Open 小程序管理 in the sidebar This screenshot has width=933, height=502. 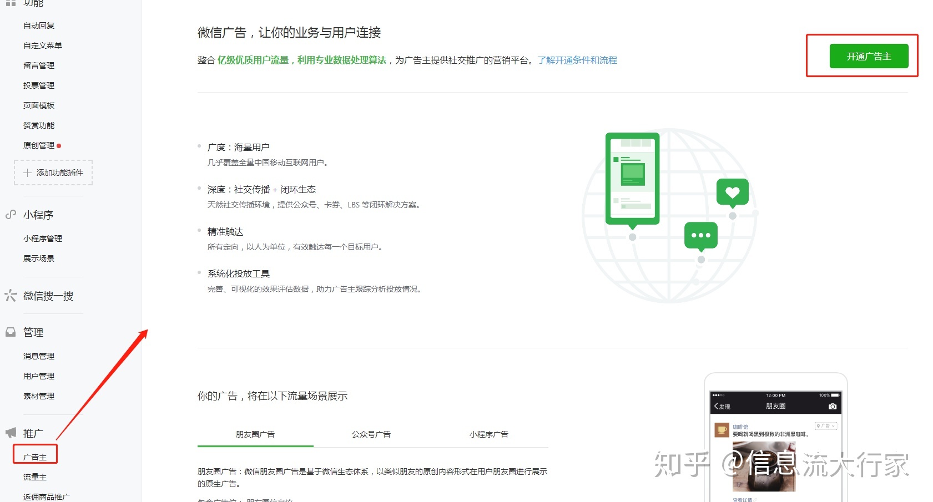43,239
